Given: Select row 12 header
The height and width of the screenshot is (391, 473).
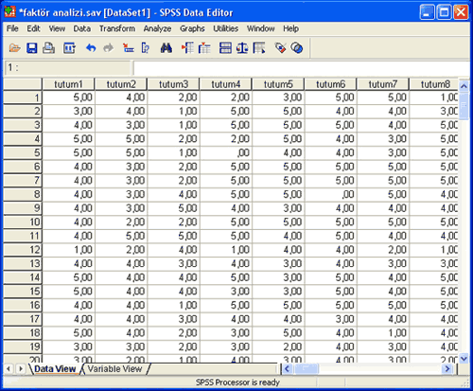Looking at the screenshot, I should (23, 250).
